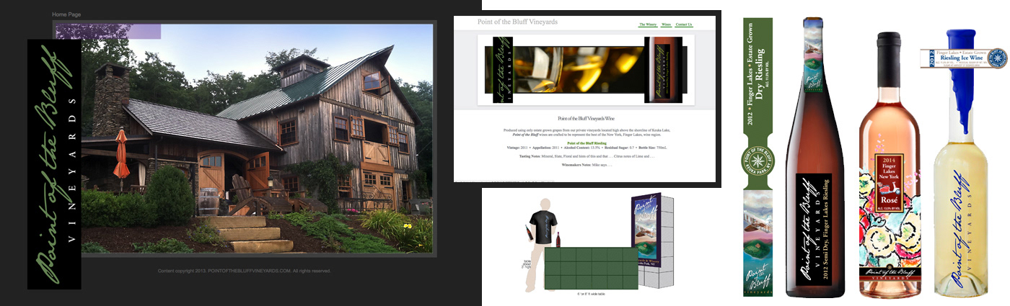1010x306 pixels.
Task: Click the black t-shirt mannequin mockup
Action: 543,243
